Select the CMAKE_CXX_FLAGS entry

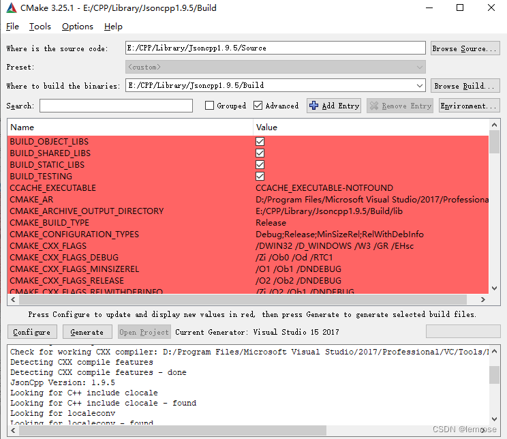coord(48,246)
